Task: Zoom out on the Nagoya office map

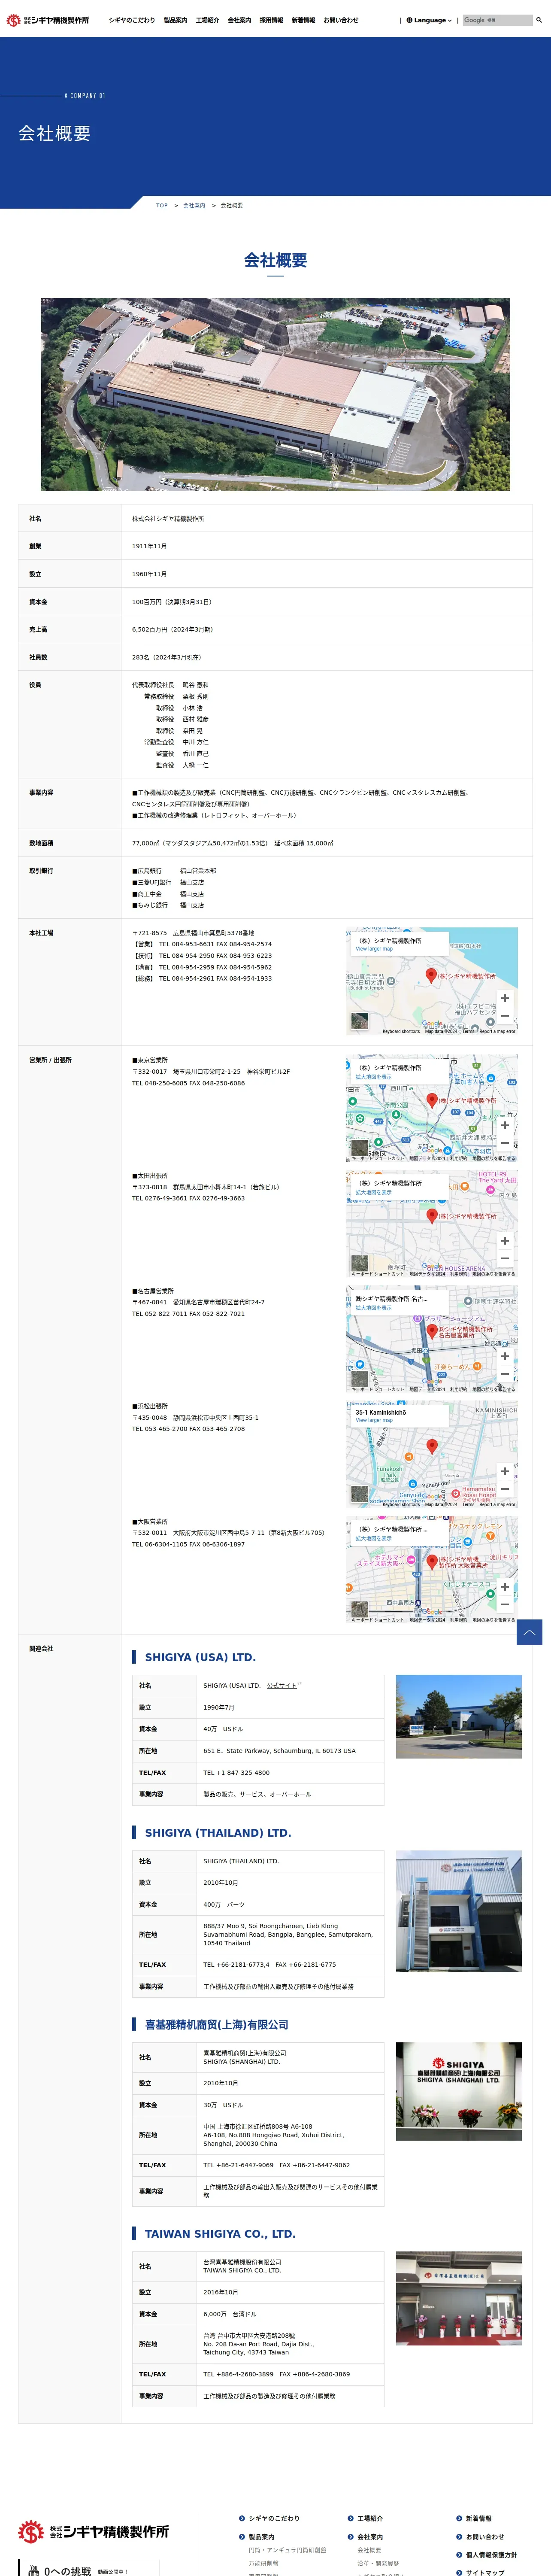Action: (505, 1374)
